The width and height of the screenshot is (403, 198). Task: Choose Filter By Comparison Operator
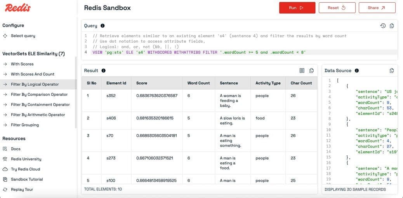[x=39, y=94]
